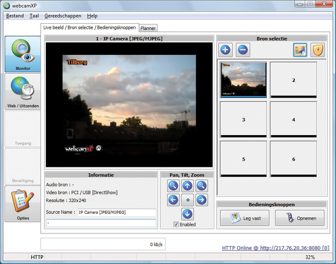
Task: Click the Bedieningsknoppen panel header
Action: coord(272,204)
